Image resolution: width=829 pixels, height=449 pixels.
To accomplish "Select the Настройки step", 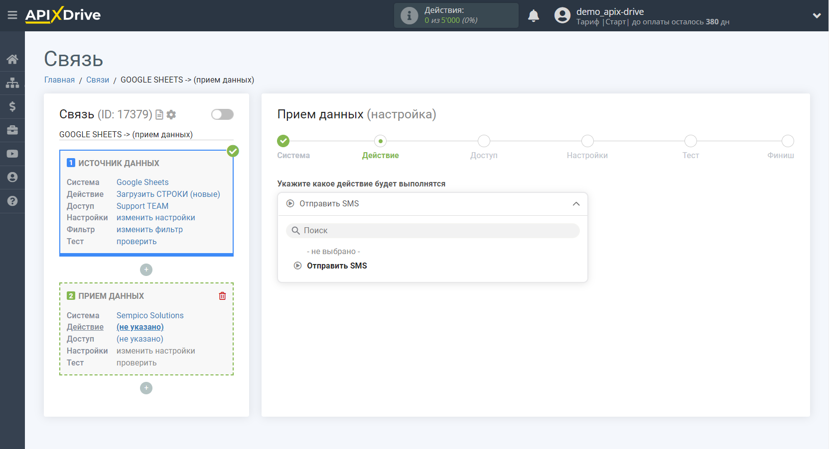I will 587,141.
